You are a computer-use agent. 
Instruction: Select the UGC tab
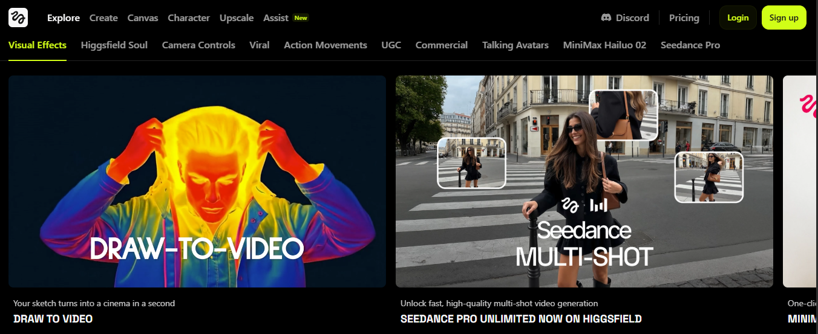point(391,45)
